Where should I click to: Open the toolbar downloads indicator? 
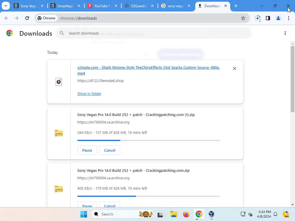(x=258, y=18)
